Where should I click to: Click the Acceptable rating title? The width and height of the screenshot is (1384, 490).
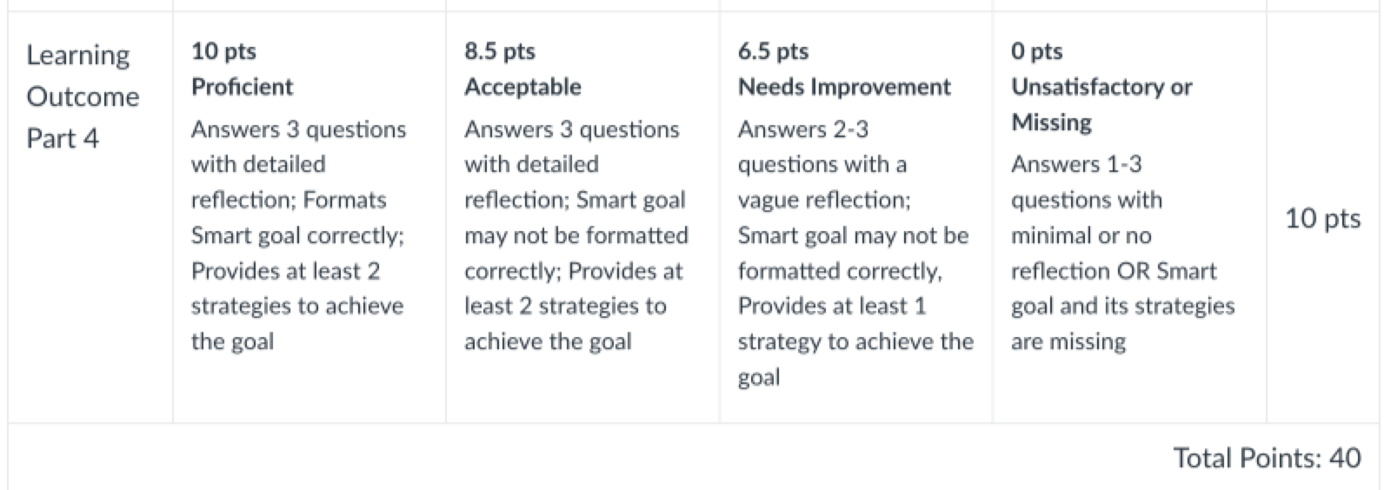(x=522, y=87)
